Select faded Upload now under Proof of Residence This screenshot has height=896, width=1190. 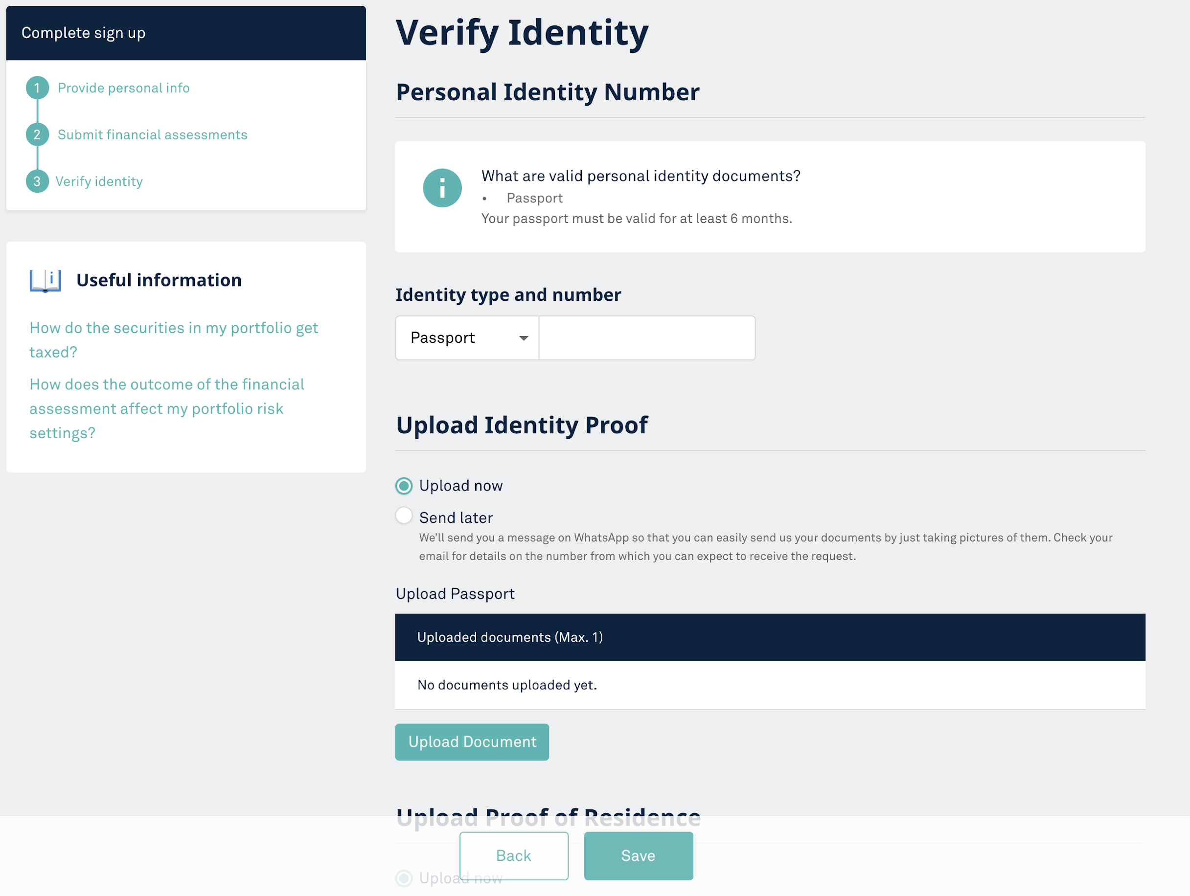coord(404,878)
